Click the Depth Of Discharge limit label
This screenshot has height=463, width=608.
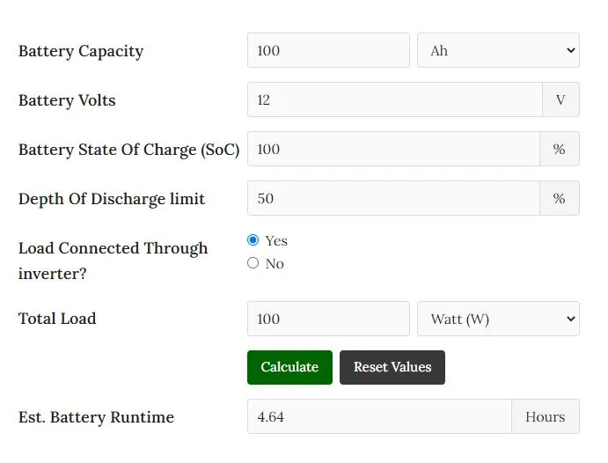pyautogui.click(x=112, y=199)
